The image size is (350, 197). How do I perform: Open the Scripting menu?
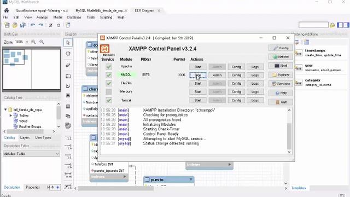click(x=106, y=17)
